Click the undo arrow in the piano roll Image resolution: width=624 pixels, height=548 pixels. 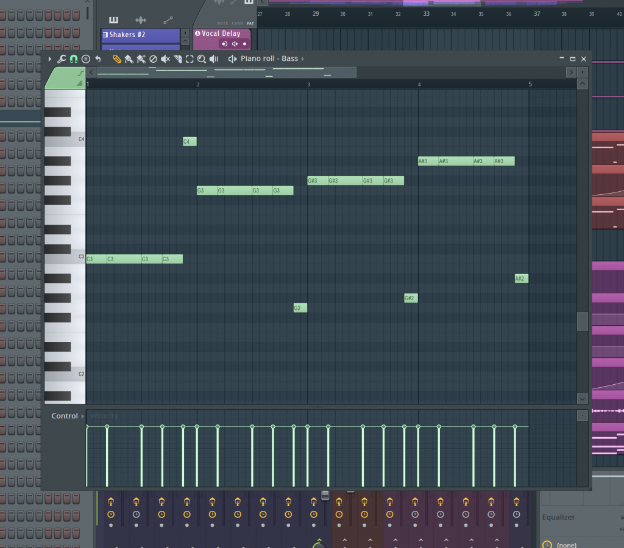click(97, 58)
